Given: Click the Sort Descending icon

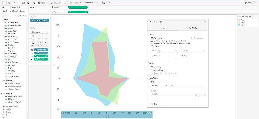Looking at the screenshot, I should click(x=59, y=3).
